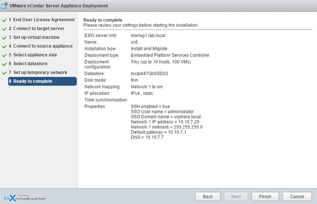This screenshot has width=317, height=204.
Task: Click the 'ESXi server info:' label
Action: pos(101,36)
